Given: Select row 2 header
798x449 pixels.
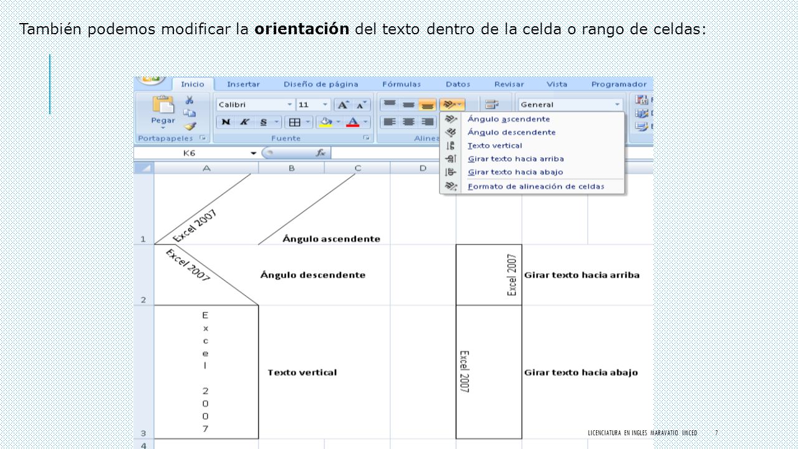Looking at the screenshot, I should [143, 275].
